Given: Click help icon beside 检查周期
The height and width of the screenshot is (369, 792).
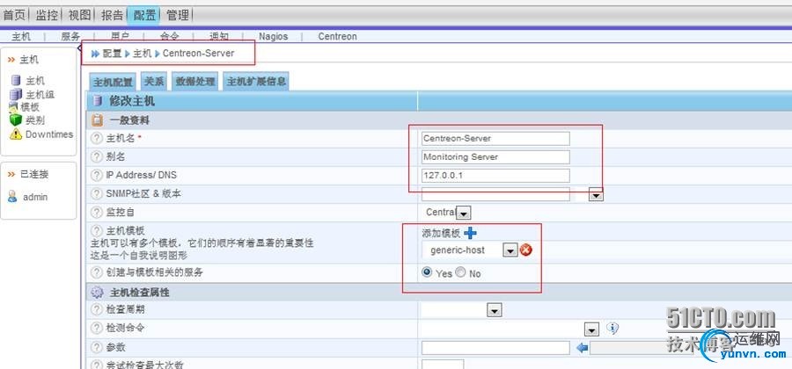Looking at the screenshot, I should click(97, 309).
